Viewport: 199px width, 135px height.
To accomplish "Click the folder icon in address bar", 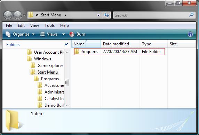I will click(31, 15).
